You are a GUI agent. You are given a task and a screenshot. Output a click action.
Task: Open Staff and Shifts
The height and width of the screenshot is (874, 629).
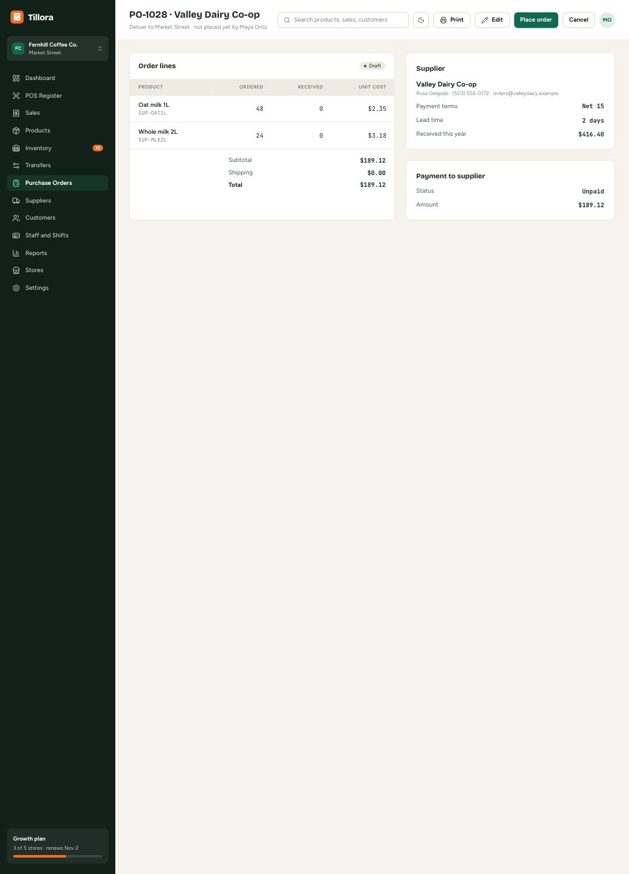pos(58,235)
